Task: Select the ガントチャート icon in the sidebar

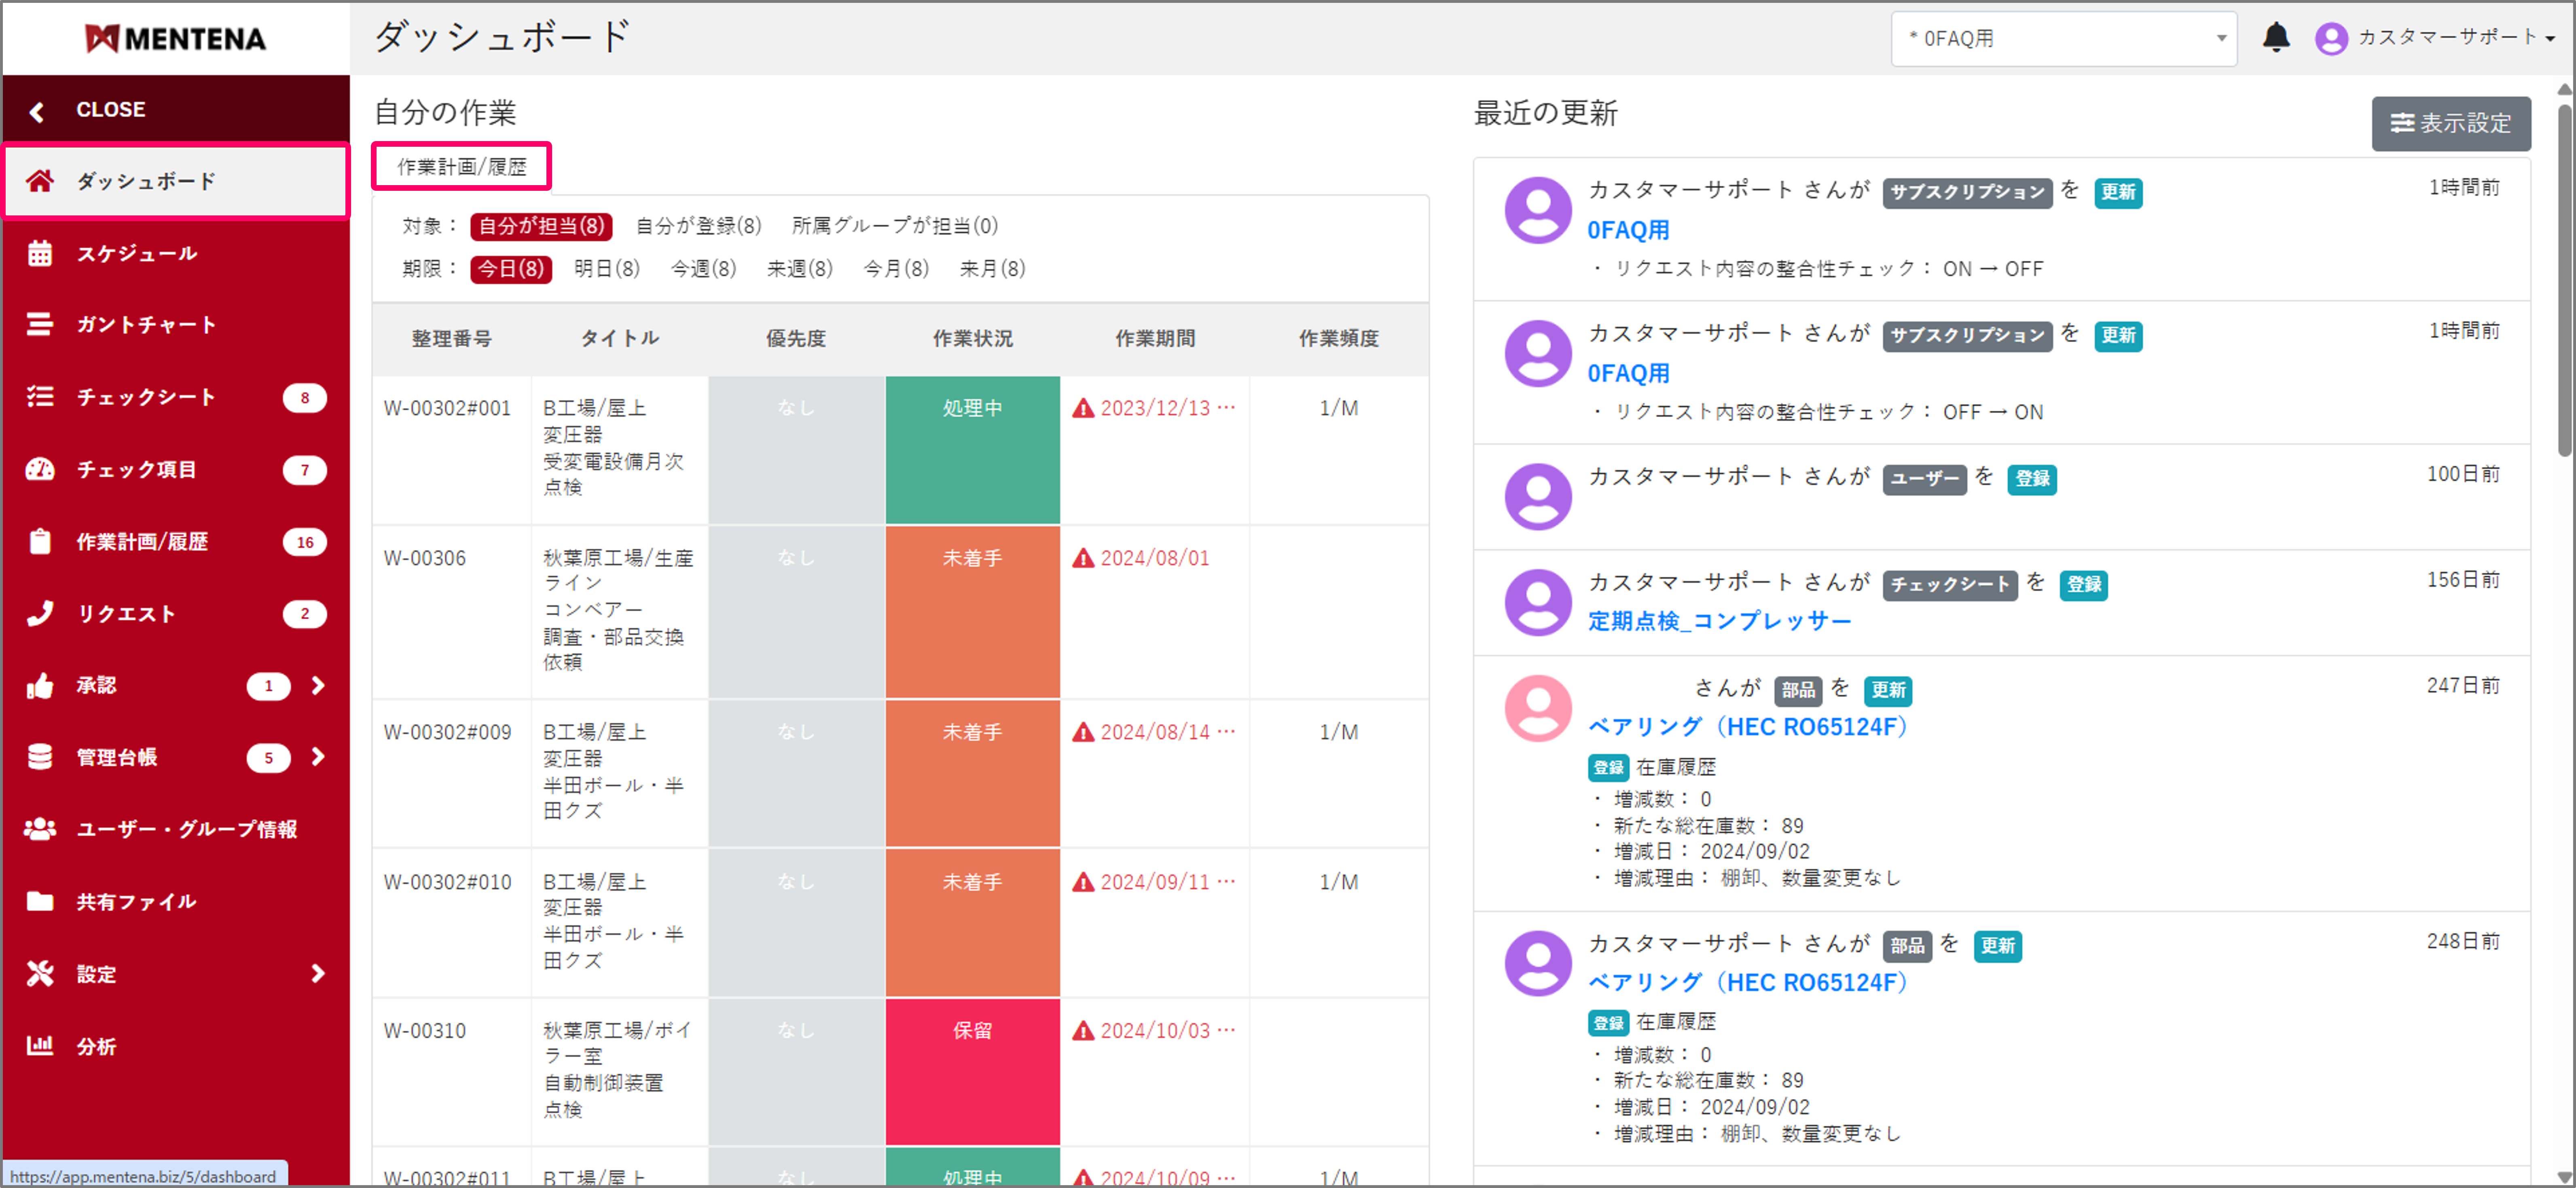Action: (x=40, y=324)
